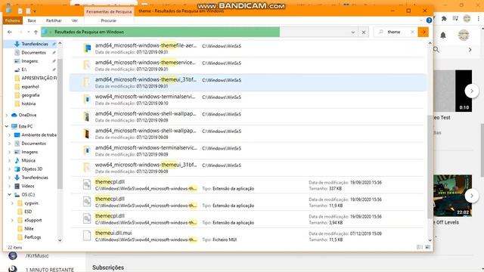This screenshot has width=484, height=272.
Task: Open pinned Documentos in quick access
Action: 33,53
